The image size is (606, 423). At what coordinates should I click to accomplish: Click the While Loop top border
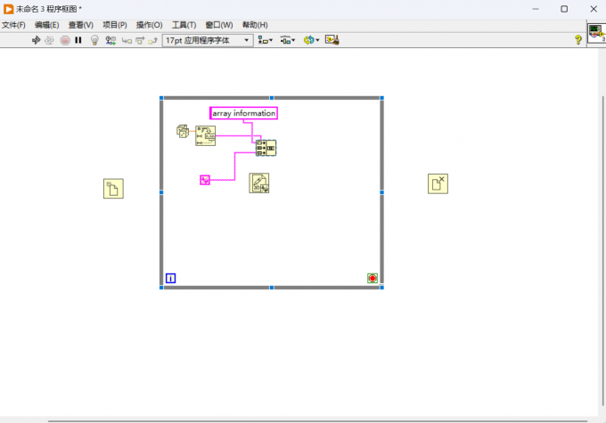click(x=272, y=98)
